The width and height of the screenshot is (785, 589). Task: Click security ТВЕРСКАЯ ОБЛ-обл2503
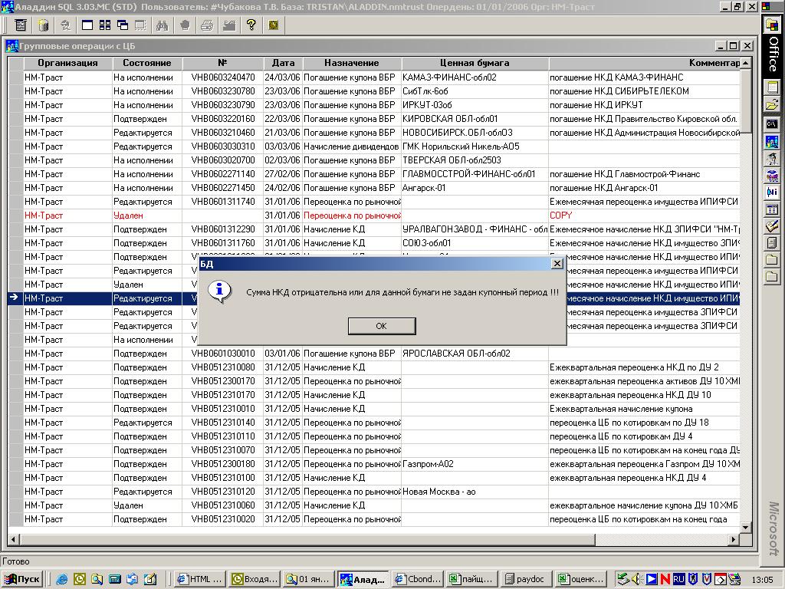click(x=475, y=160)
